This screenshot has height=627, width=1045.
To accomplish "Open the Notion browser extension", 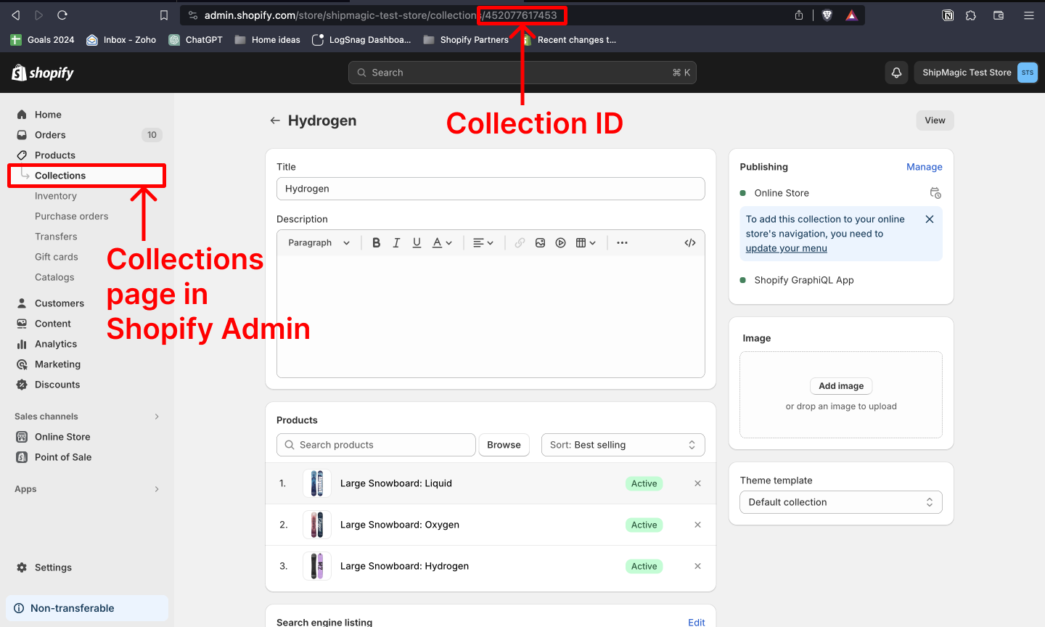I will (x=948, y=15).
